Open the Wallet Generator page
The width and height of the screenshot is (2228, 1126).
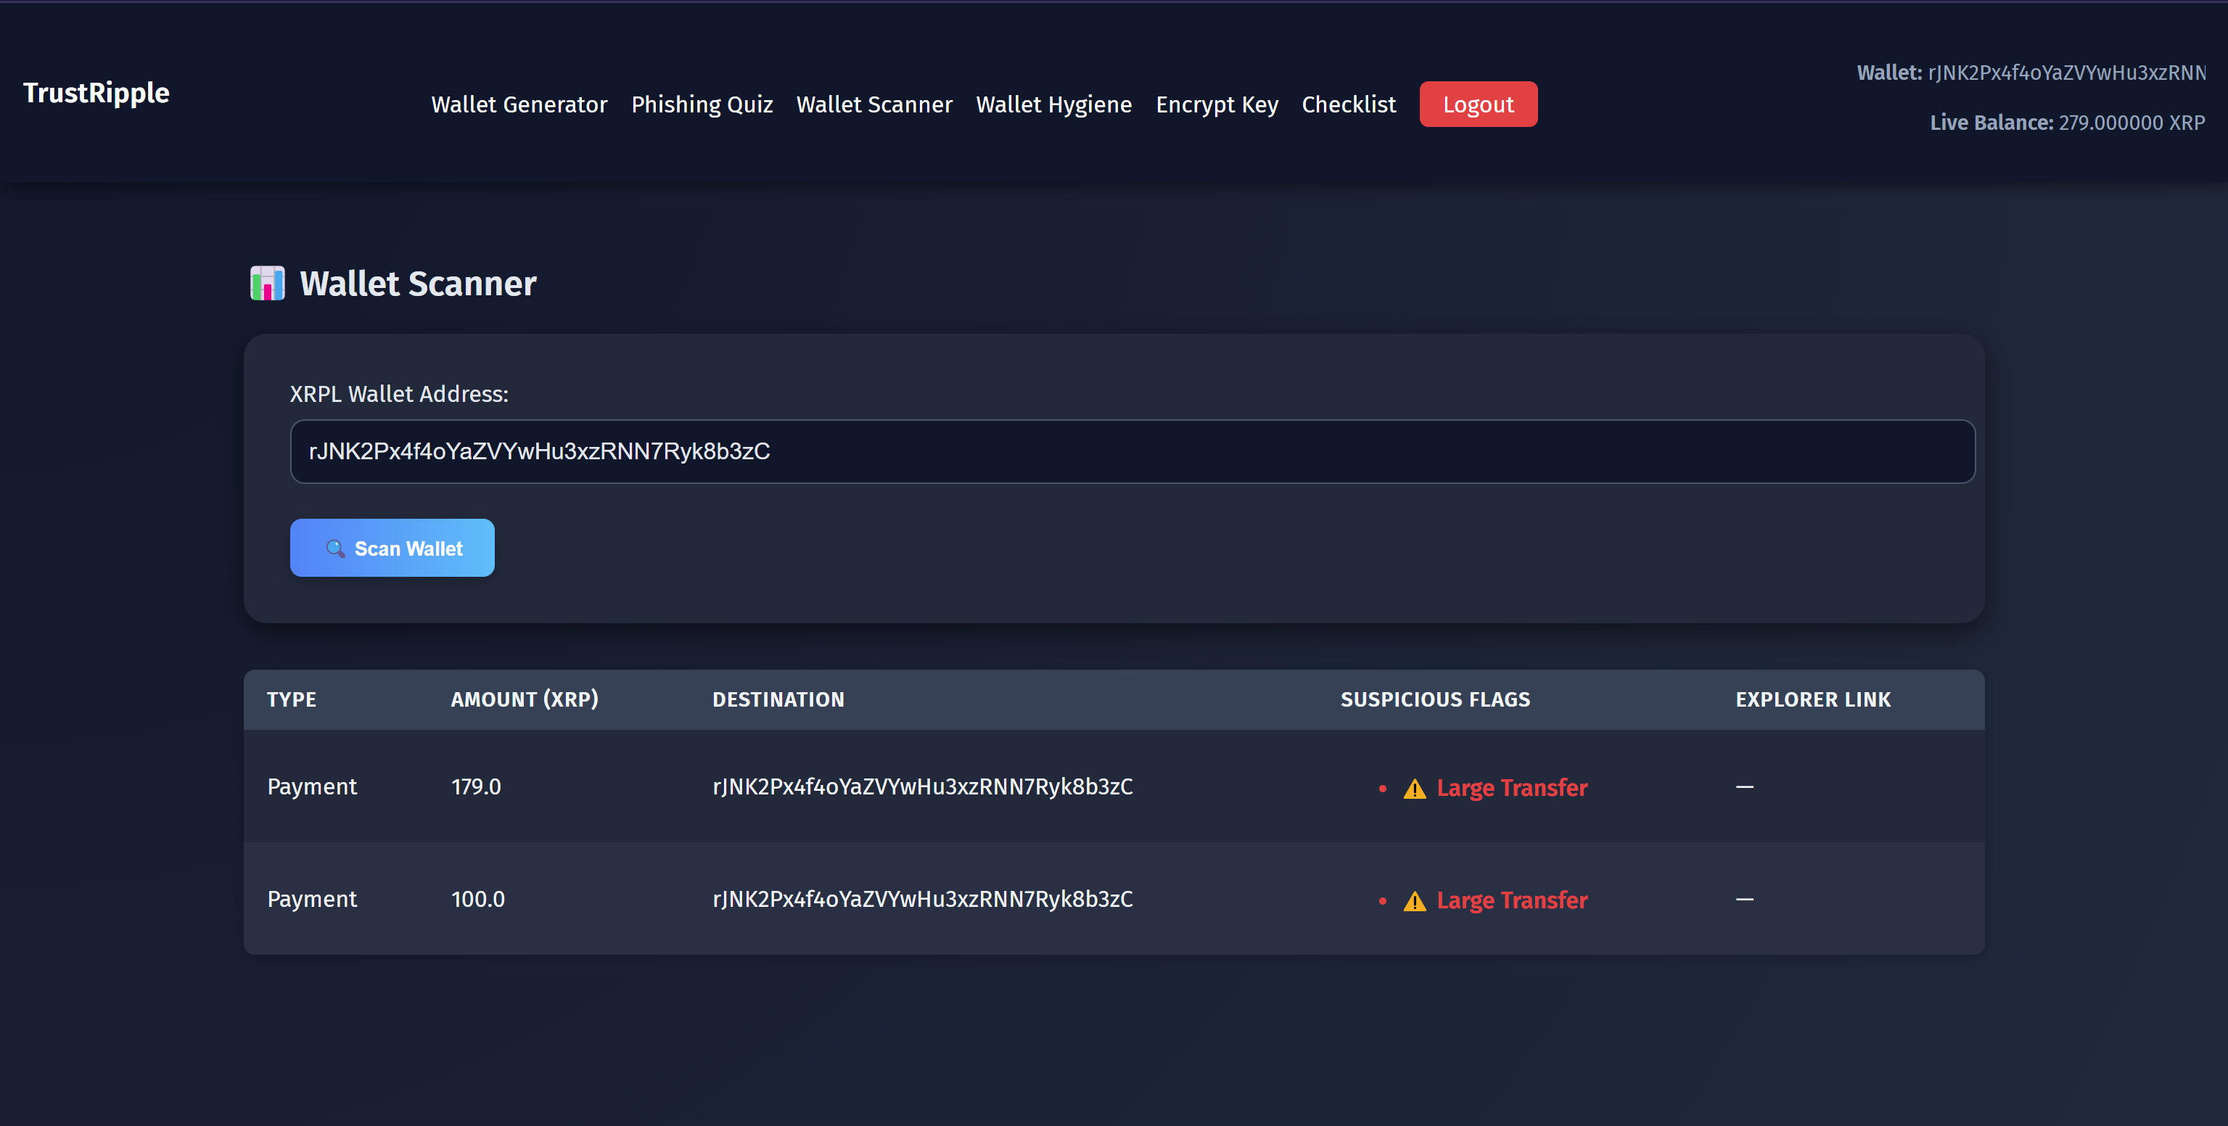(519, 104)
